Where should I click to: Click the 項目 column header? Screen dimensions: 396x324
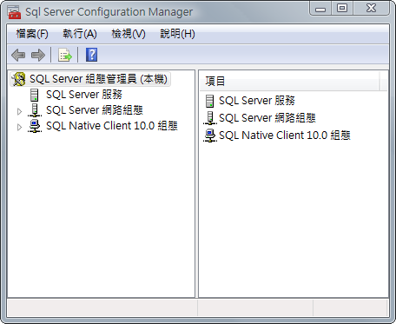coord(289,81)
